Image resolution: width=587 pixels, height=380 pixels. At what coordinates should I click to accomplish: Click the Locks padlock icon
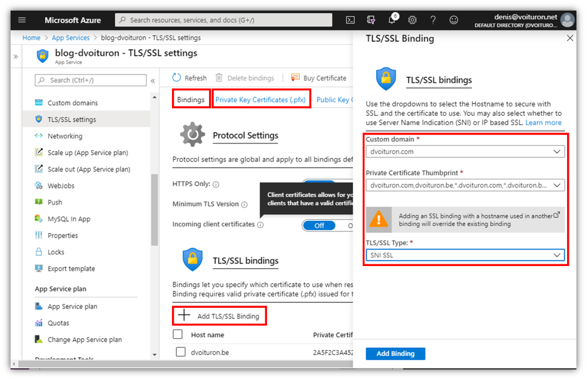[x=39, y=251]
